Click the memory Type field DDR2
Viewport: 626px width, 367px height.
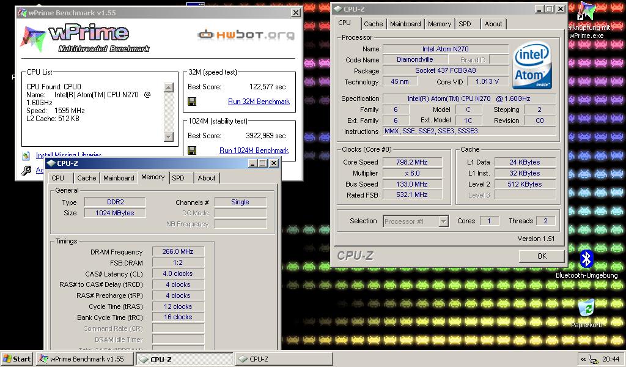tap(115, 202)
